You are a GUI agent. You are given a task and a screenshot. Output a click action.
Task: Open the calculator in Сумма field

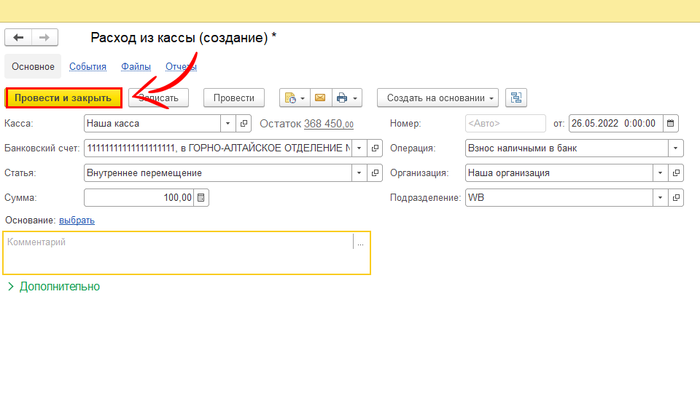[x=201, y=198]
